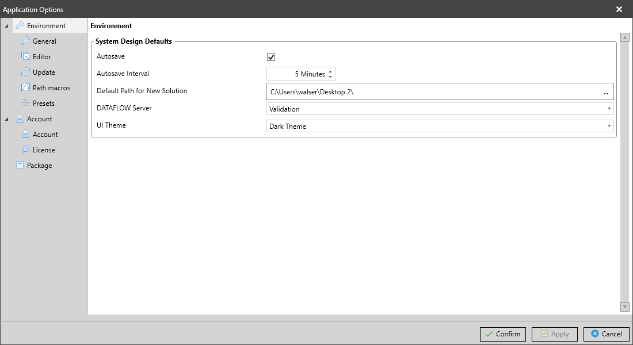The image size is (633, 345).
Task: Collapse the Account tree group arrow
Action: coord(6,119)
